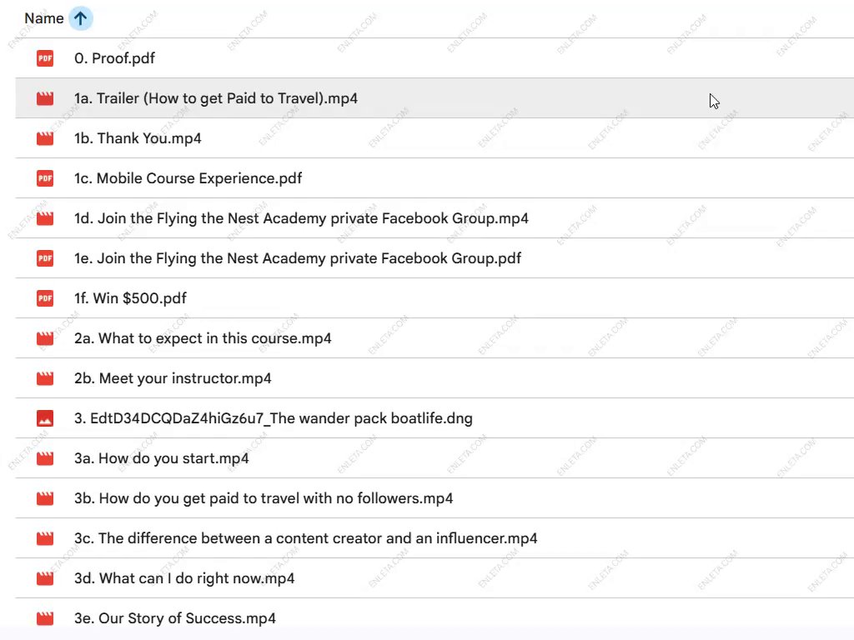Open 0. Proof.pdf file
Viewport: 854px width, 640px height.
click(114, 58)
